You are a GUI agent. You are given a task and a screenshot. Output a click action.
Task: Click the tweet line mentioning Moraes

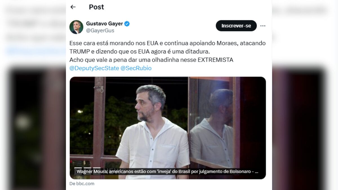pyautogui.click(x=167, y=43)
